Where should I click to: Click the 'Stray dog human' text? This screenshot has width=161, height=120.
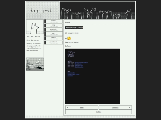point(33,40)
